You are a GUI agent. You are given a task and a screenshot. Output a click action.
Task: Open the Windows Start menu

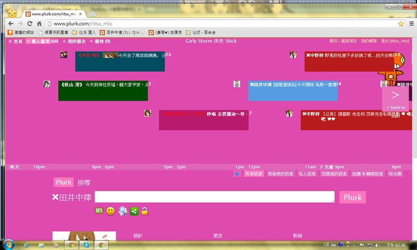click(x=8, y=244)
